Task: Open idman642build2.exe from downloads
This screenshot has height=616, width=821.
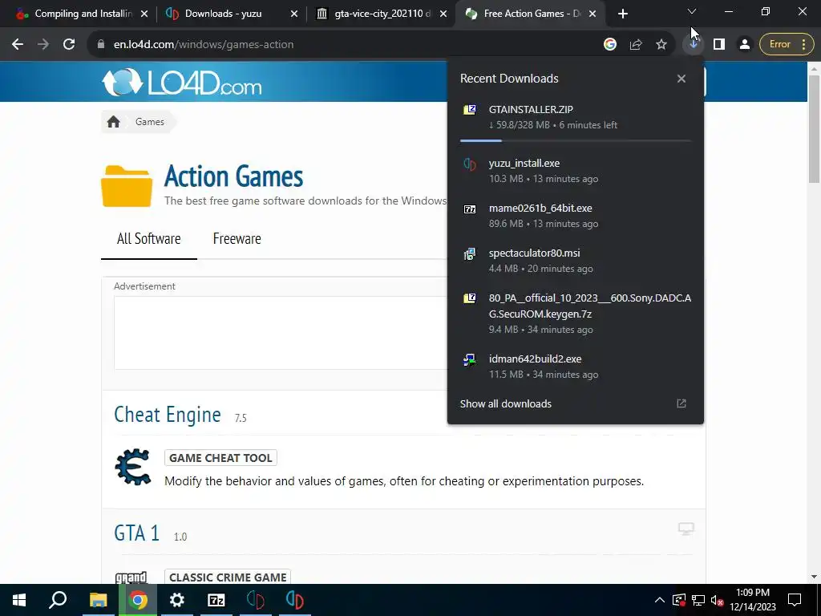Action: (576, 367)
